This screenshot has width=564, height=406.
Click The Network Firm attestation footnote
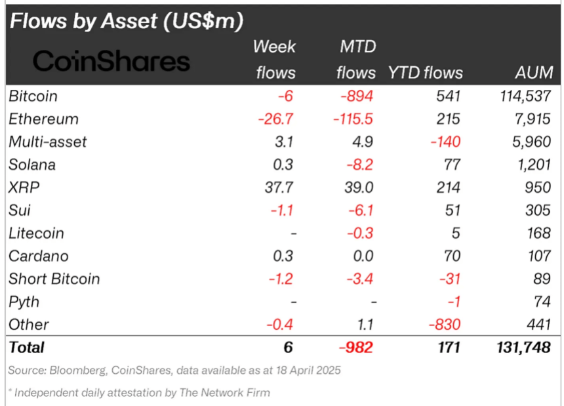pos(139,393)
